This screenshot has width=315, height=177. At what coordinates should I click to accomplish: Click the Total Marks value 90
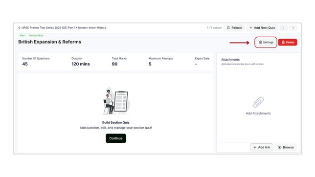click(x=114, y=64)
